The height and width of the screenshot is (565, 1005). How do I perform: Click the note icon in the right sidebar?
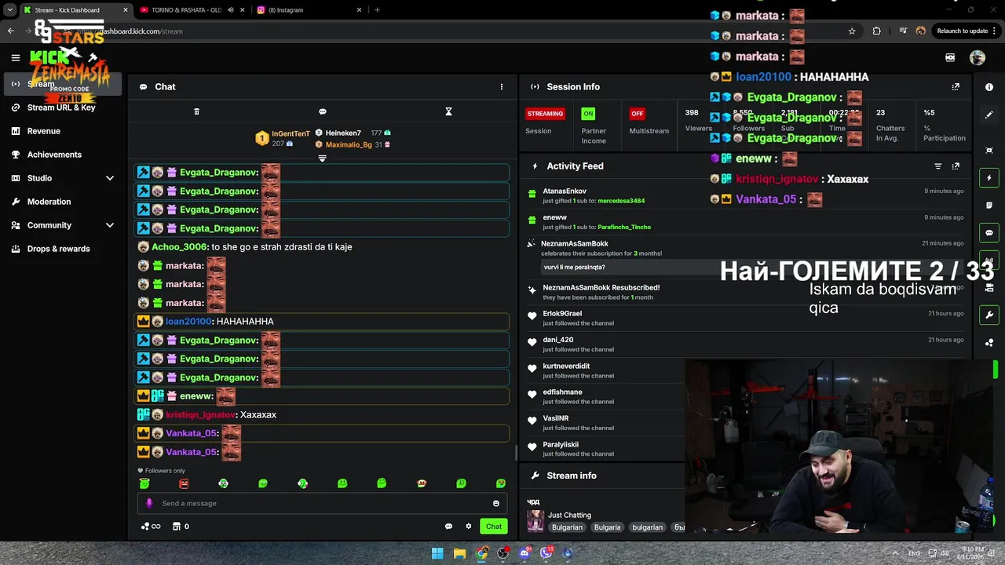[x=989, y=206]
